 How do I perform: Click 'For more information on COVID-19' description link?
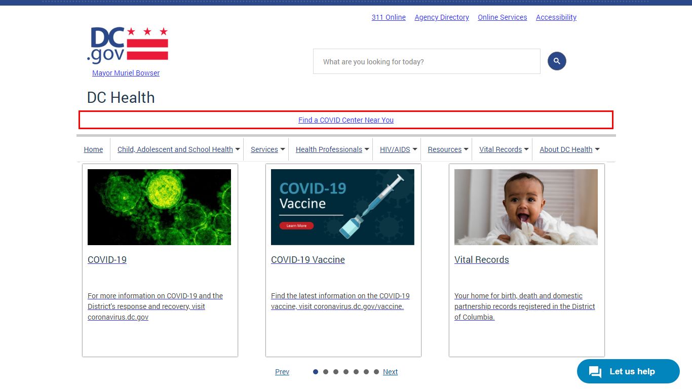coord(155,306)
